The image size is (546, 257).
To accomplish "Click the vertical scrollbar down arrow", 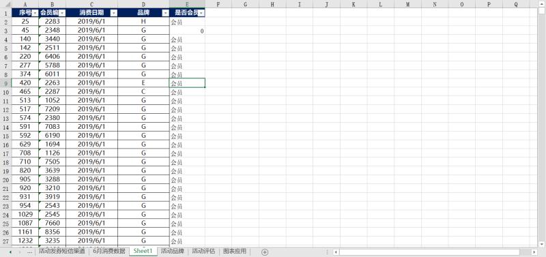I will tap(542, 243).
